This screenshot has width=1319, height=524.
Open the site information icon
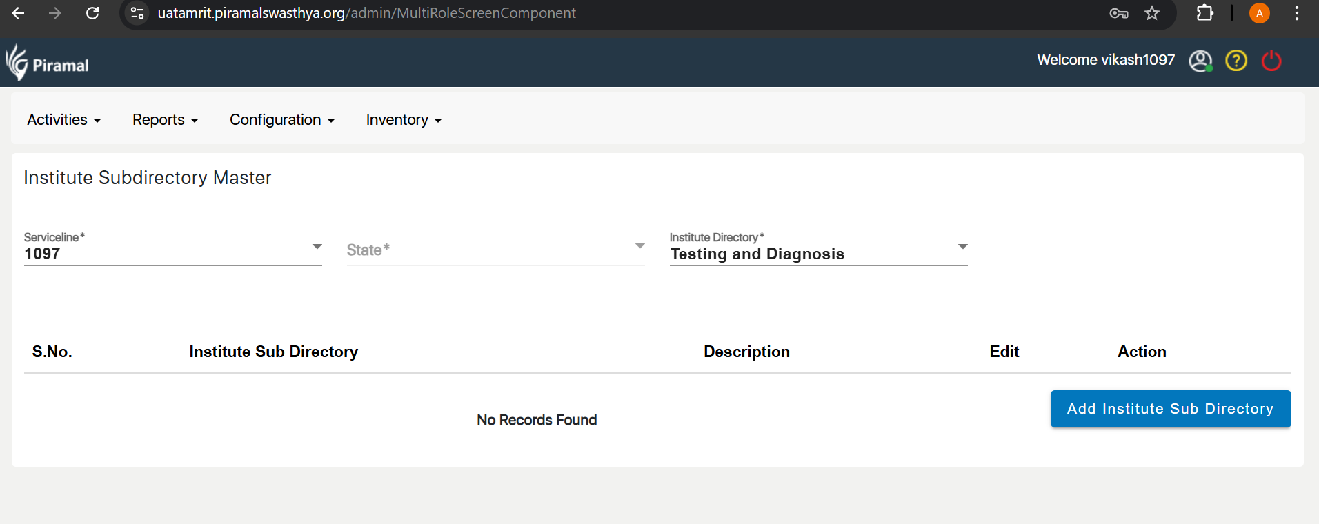pos(137,13)
